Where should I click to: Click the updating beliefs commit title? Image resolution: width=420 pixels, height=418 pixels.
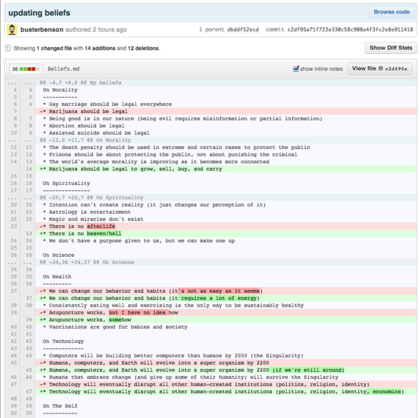[39, 13]
